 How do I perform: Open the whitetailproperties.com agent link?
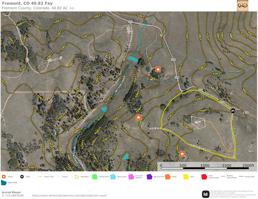point(69,195)
